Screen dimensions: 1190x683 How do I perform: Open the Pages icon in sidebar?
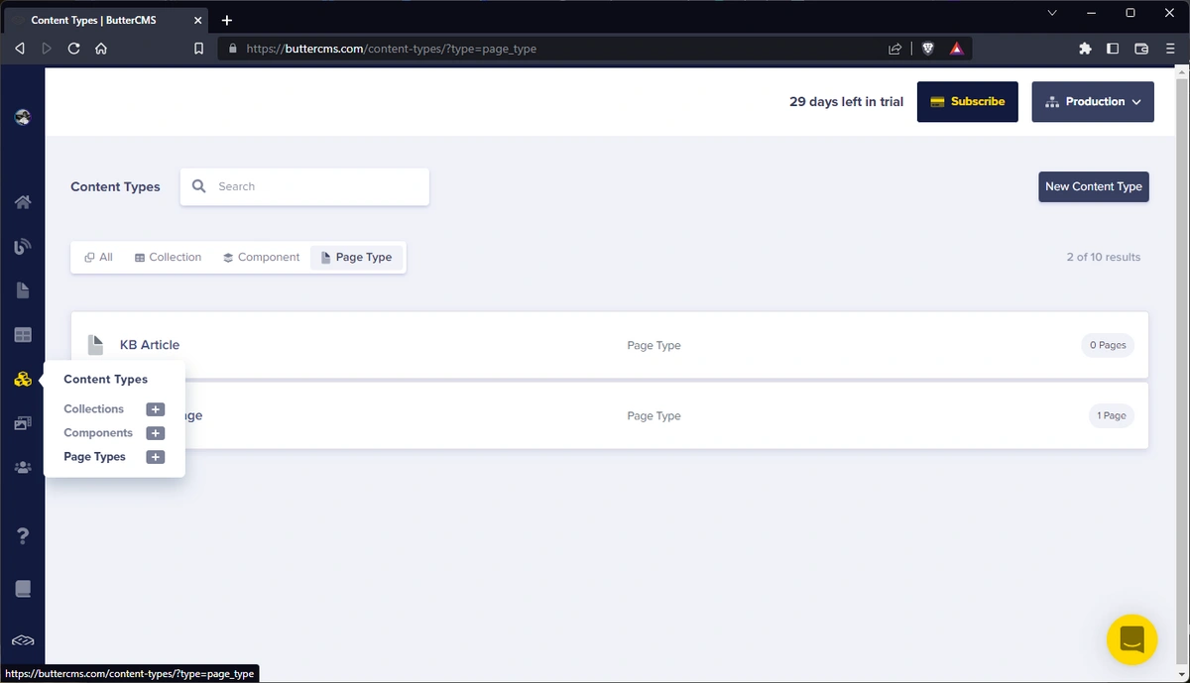click(23, 290)
